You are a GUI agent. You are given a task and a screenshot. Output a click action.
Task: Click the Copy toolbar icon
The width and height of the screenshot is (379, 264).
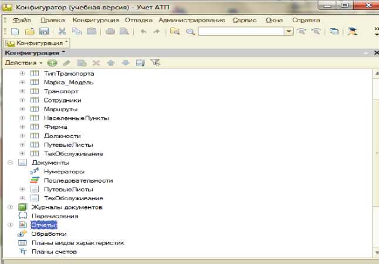77,32
